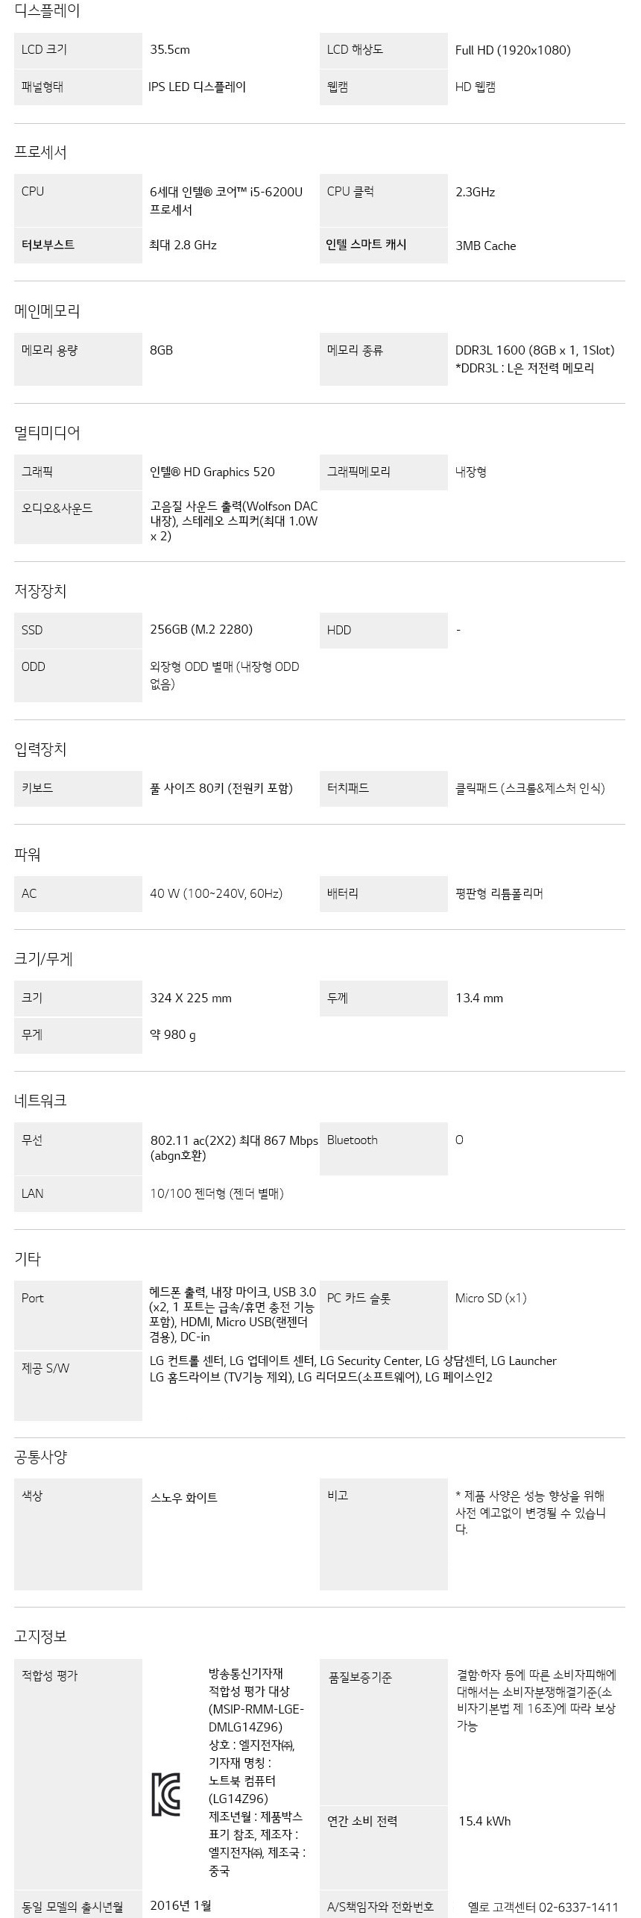The image size is (641, 1918).
Task: Click the 오디오&사운드 label cell
Action: click(x=78, y=516)
